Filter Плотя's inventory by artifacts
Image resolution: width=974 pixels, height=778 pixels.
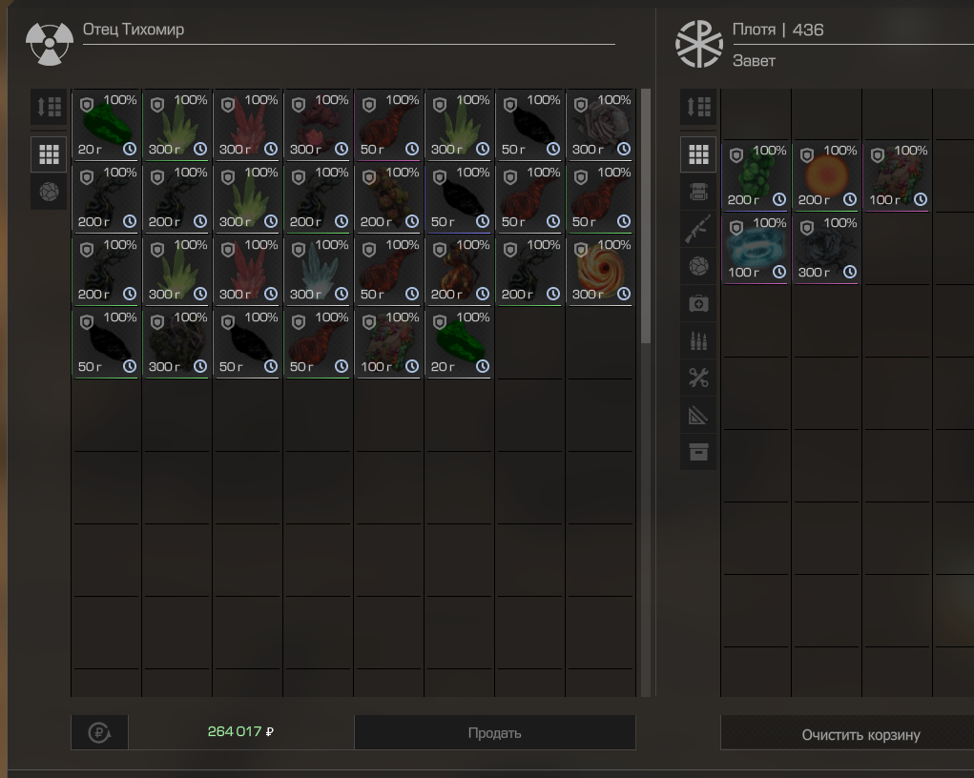(698, 266)
